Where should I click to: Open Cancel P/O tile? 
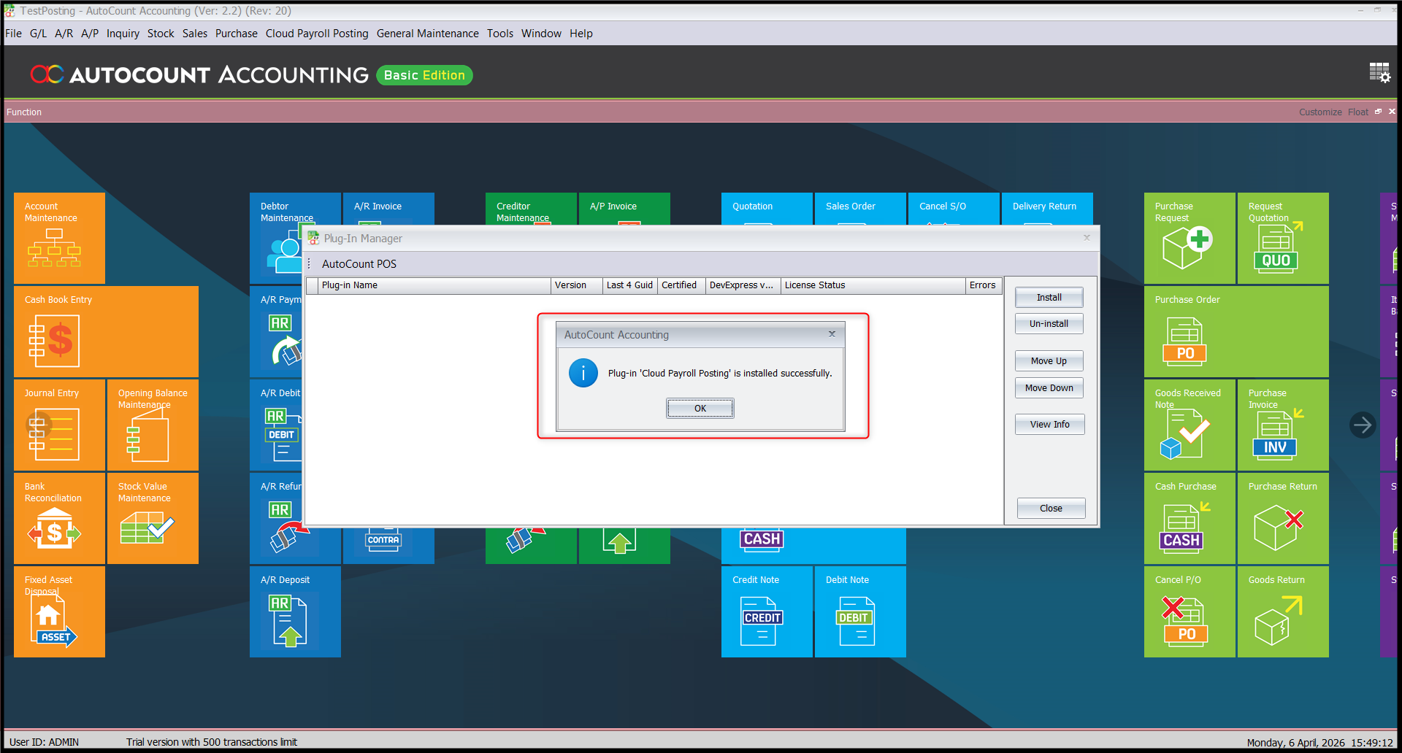coord(1190,611)
